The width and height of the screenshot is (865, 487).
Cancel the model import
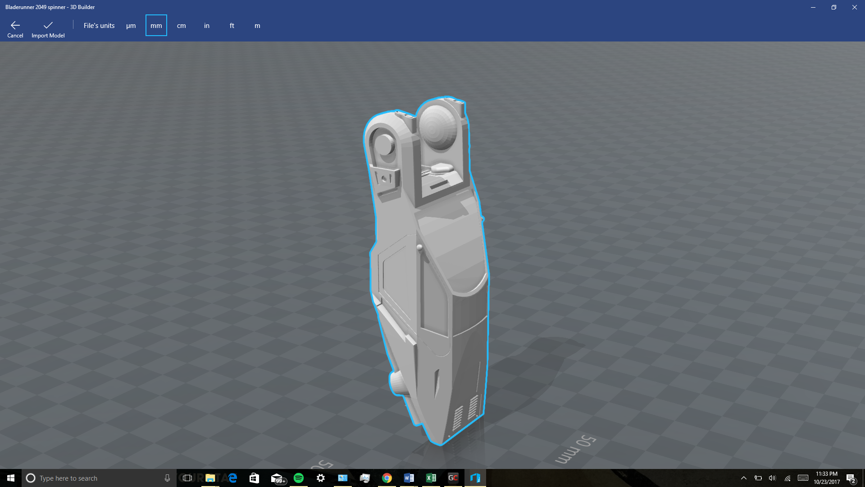pyautogui.click(x=15, y=29)
